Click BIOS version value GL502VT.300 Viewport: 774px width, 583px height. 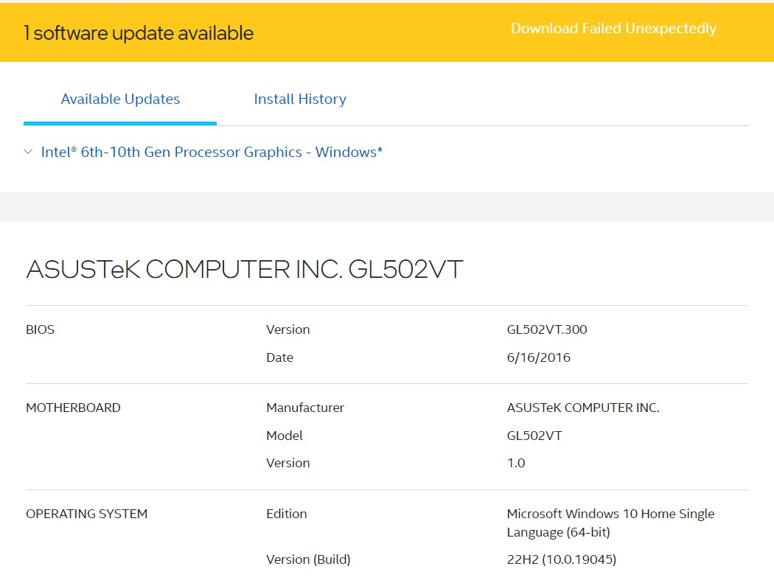(547, 330)
